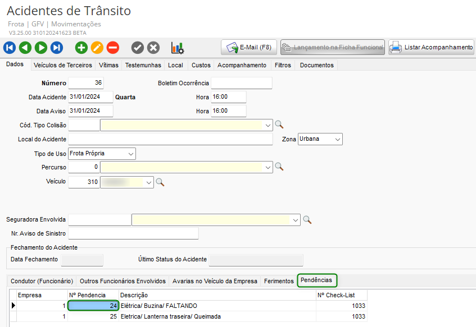Open the chart settings icon
476x327 pixels.
(x=178, y=48)
